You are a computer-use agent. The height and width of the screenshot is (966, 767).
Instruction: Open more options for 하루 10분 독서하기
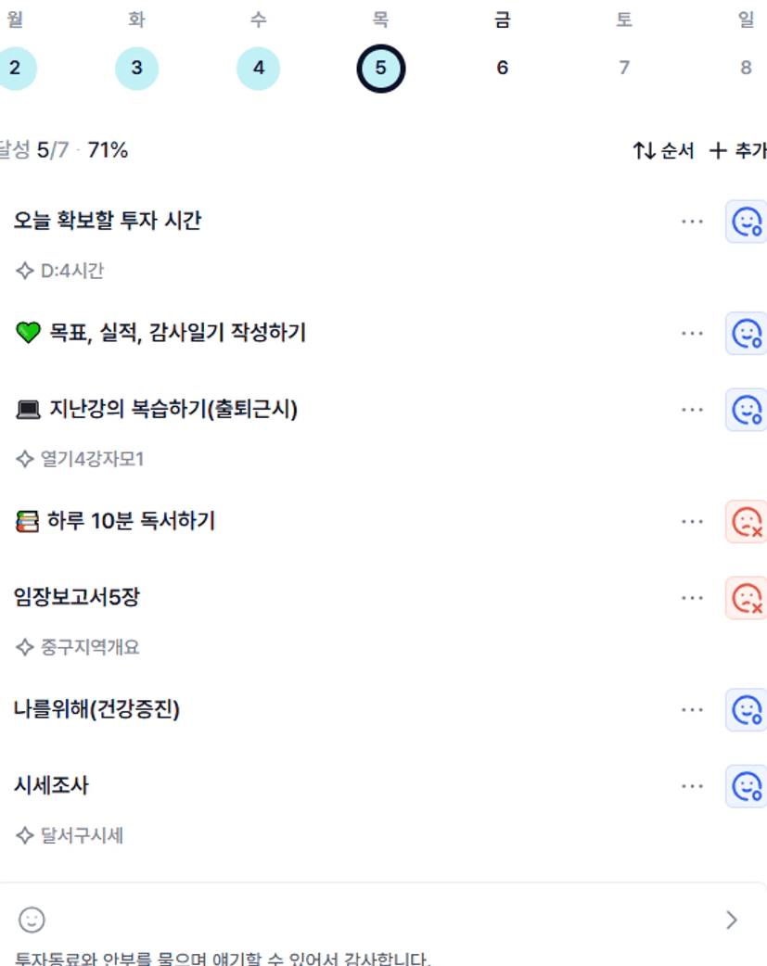click(692, 522)
